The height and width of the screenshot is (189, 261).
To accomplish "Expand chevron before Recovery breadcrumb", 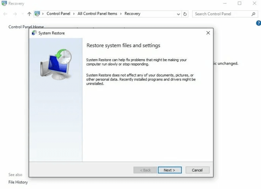I will (x=121, y=14).
